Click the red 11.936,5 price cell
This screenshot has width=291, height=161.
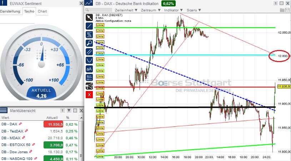53,124
